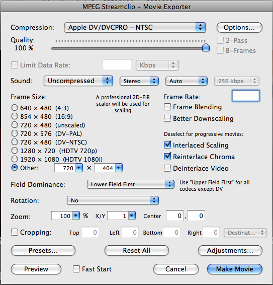Open the Stereo channels dropdown
Screen dimensions: 273x285
click(x=139, y=81)
